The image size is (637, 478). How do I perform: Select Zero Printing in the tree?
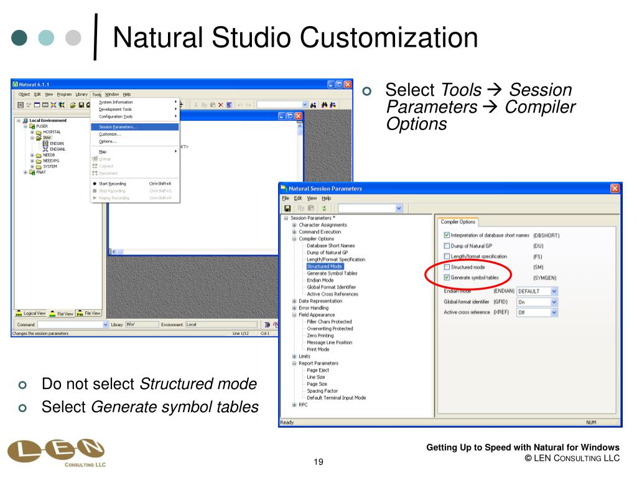point(320,335)
